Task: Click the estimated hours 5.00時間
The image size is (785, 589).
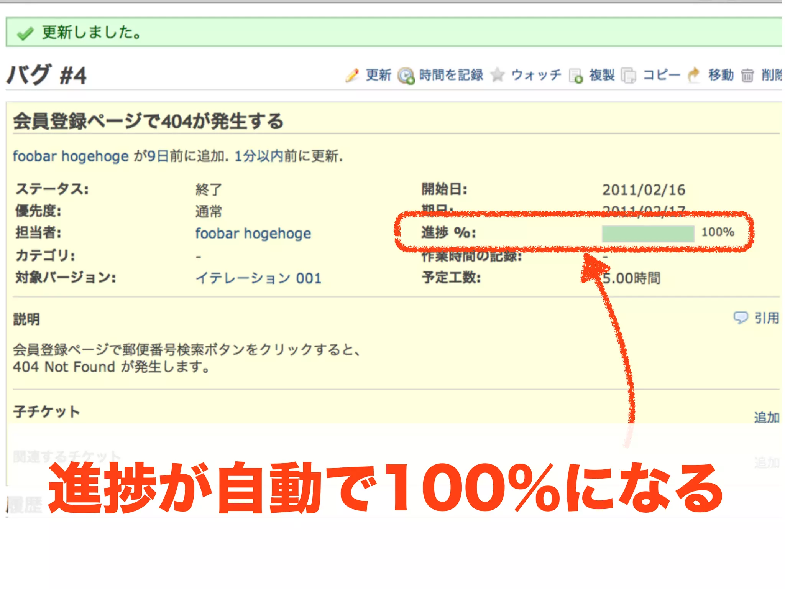Action: 631,278
